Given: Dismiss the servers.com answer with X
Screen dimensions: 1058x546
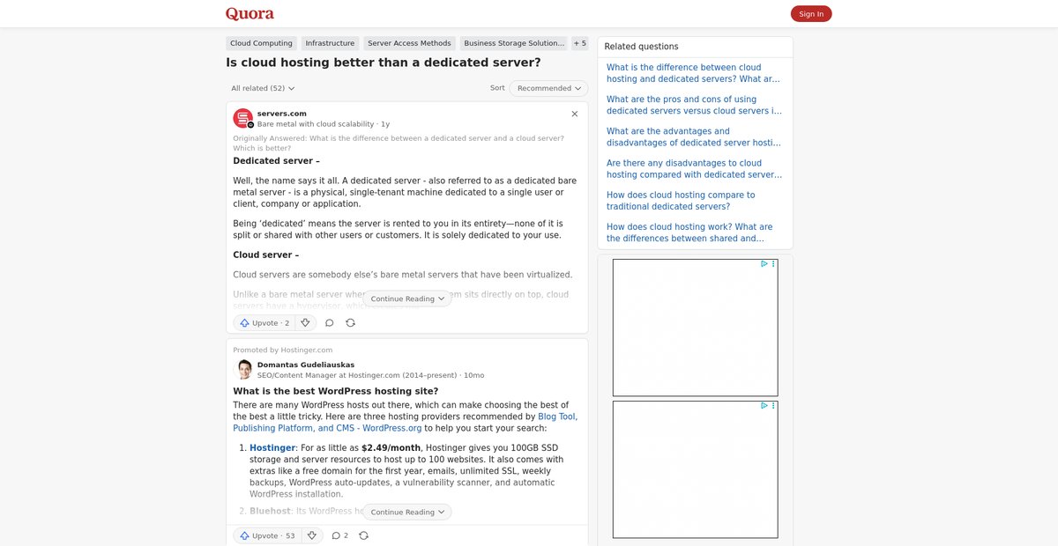Looking at the screenshot, I should pos(575,114).
